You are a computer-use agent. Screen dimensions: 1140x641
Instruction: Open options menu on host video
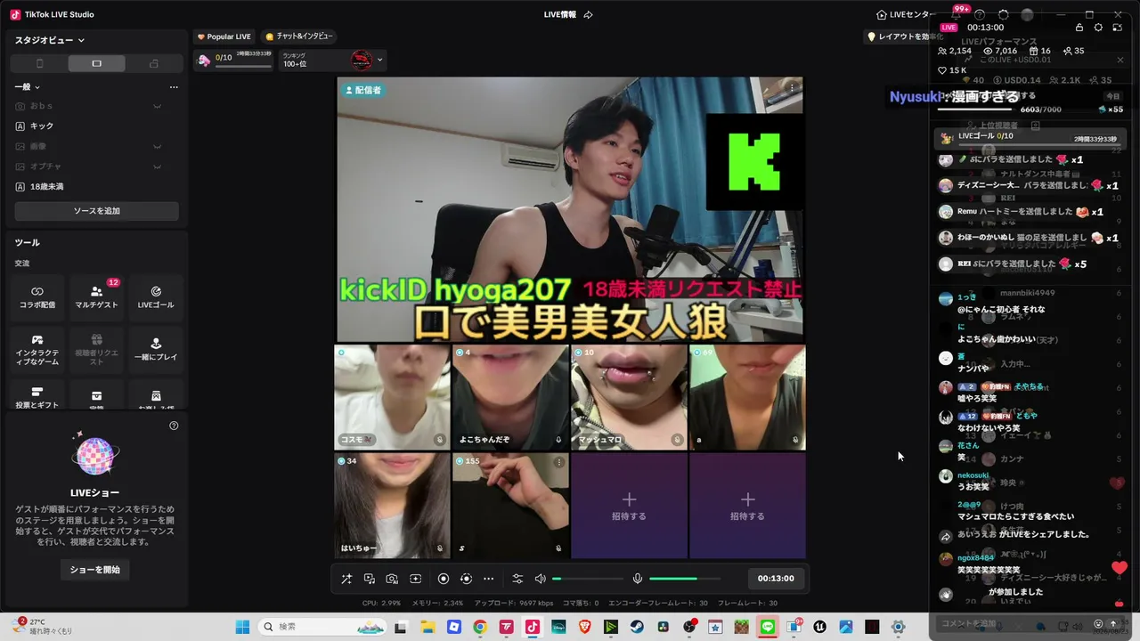[792, 87]
